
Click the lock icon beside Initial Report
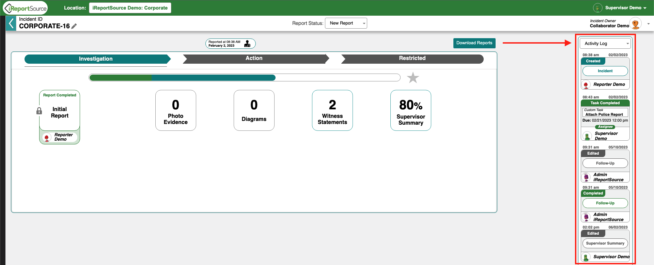39,111
